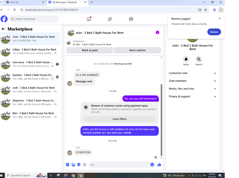Click the Mark as paid button
The image size is (239, 178).
pos(90,50)
